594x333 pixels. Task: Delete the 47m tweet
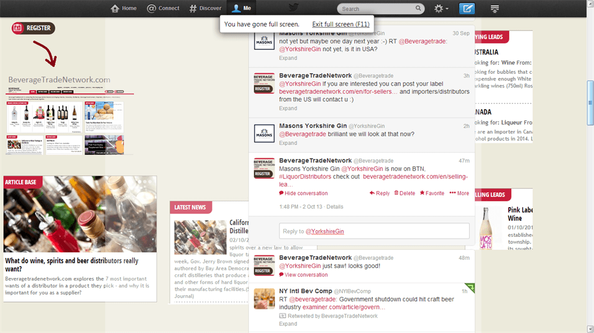point(404,193)
